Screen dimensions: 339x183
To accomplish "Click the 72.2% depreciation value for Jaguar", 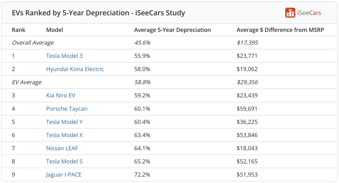I will click(142, 175).
